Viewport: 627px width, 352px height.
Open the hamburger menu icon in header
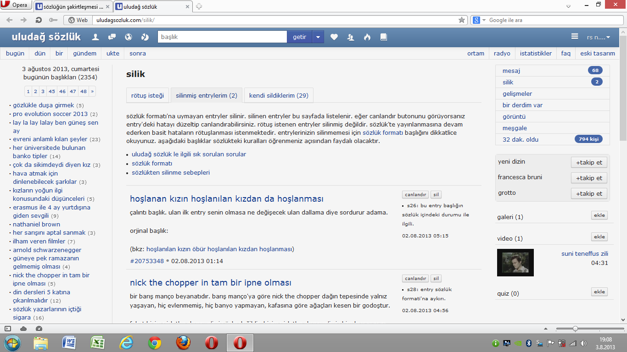point(575,37)
